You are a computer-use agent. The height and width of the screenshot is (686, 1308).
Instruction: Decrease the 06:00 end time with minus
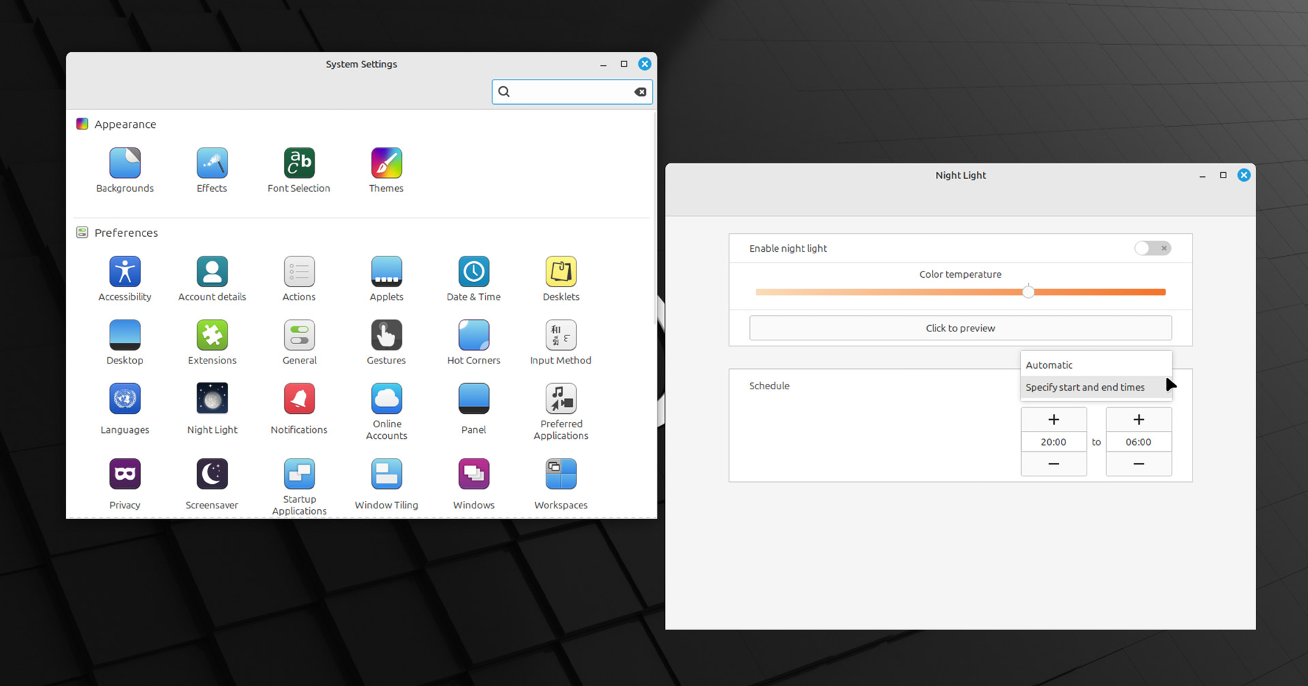tap(1138, 464)
